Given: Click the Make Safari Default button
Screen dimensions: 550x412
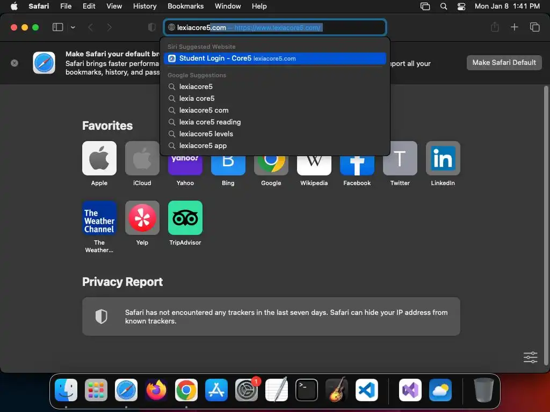Looking at the screenshot, I should click(504, 63).
